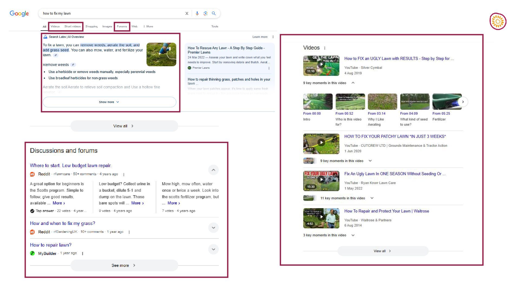Click the Search Labs flask icon
This screenshot has width=520, height=292.
point(45,37)
